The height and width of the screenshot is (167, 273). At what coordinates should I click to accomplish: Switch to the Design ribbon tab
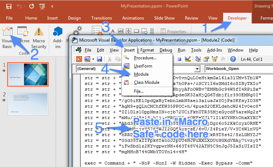[74, 18]
